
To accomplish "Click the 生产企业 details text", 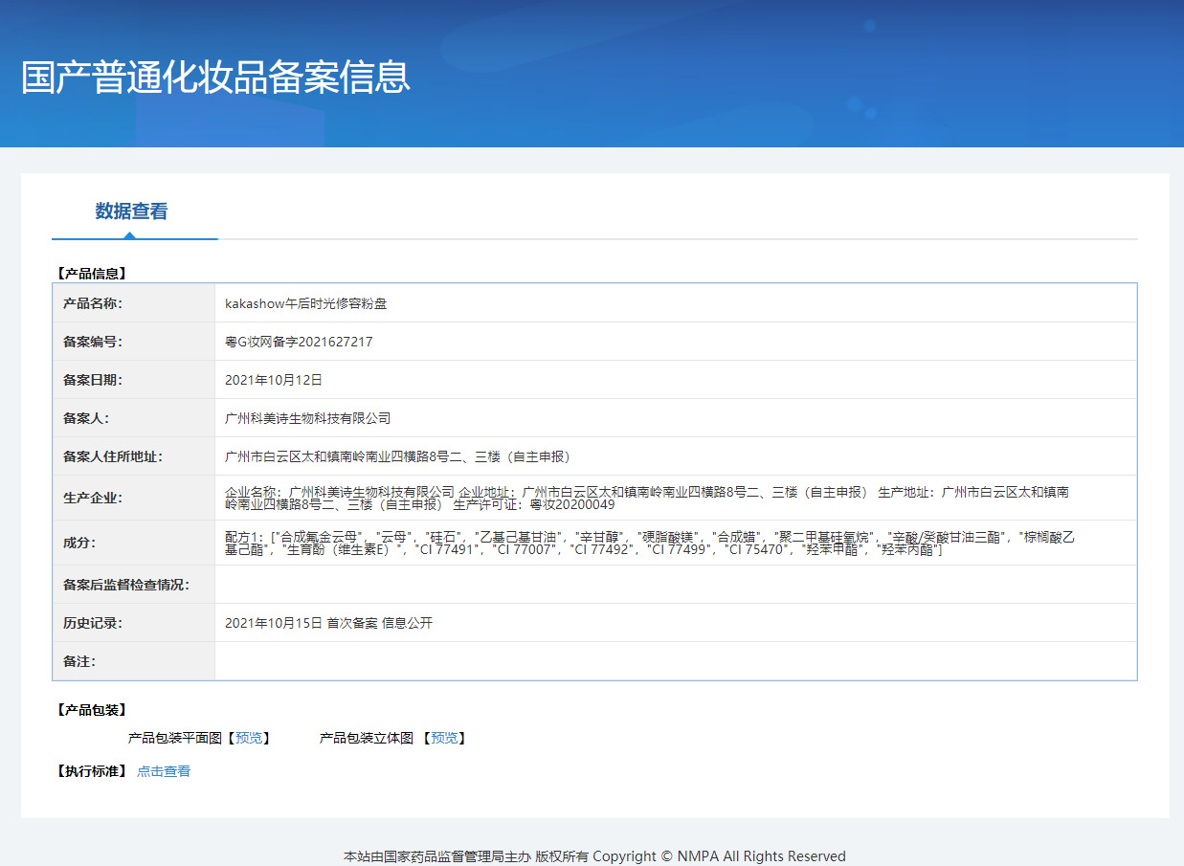I will point(646,498).
